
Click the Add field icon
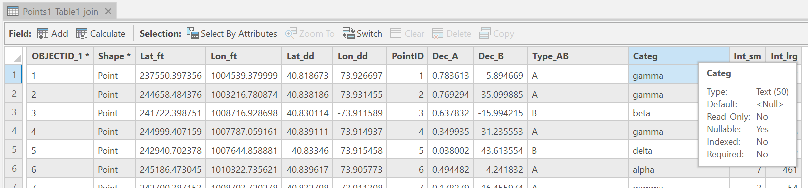43,33
